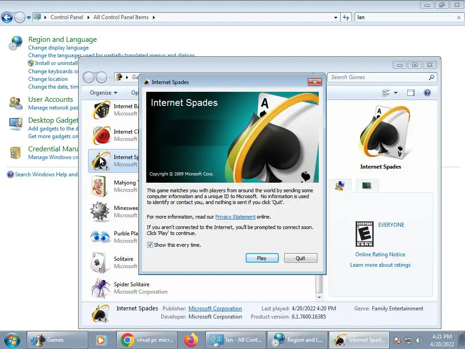Viewport: 465px width, 349px height.
Task: Close the Internet Spades dialog
Action: 315,82
